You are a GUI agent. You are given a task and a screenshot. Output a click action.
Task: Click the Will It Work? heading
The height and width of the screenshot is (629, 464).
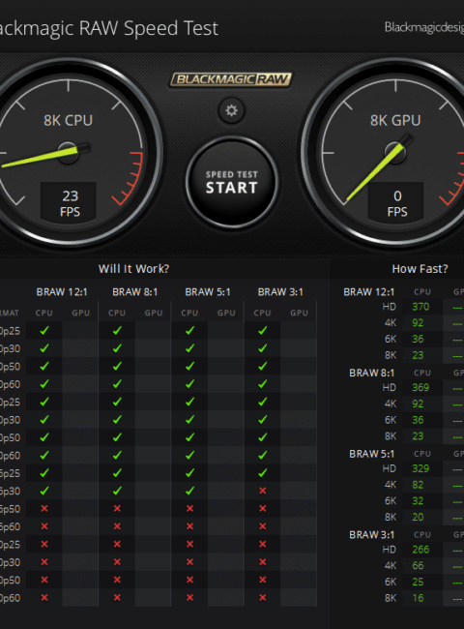pyautogui.click(x=133, y=269)
